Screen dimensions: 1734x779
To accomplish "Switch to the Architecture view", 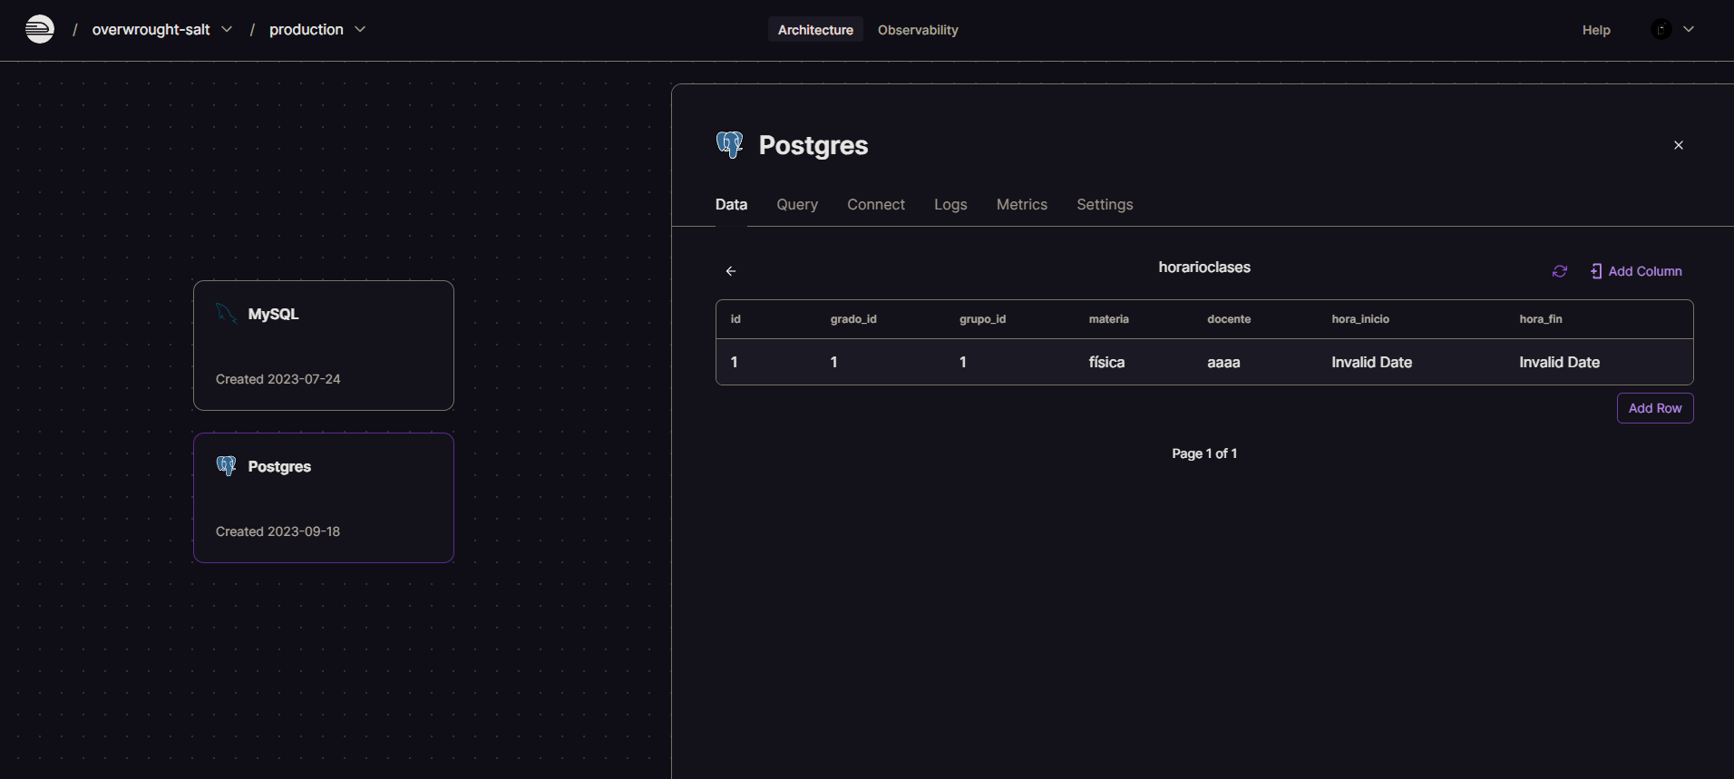I will [815, 30].
